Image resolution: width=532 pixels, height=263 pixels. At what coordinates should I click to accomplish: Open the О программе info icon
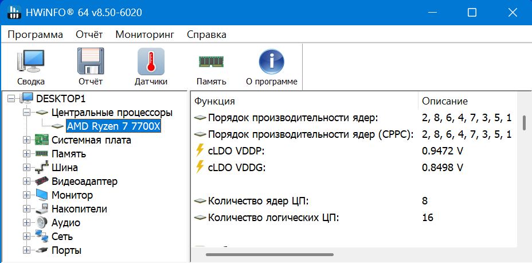pos(271,61)
